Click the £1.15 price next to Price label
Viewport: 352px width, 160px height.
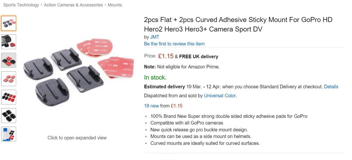tap(166, 56)
